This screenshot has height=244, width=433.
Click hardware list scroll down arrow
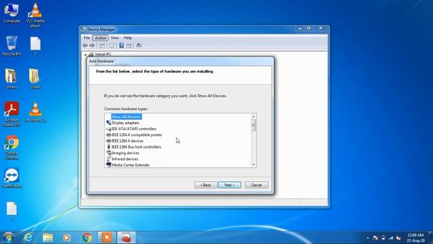click(254, 165)
